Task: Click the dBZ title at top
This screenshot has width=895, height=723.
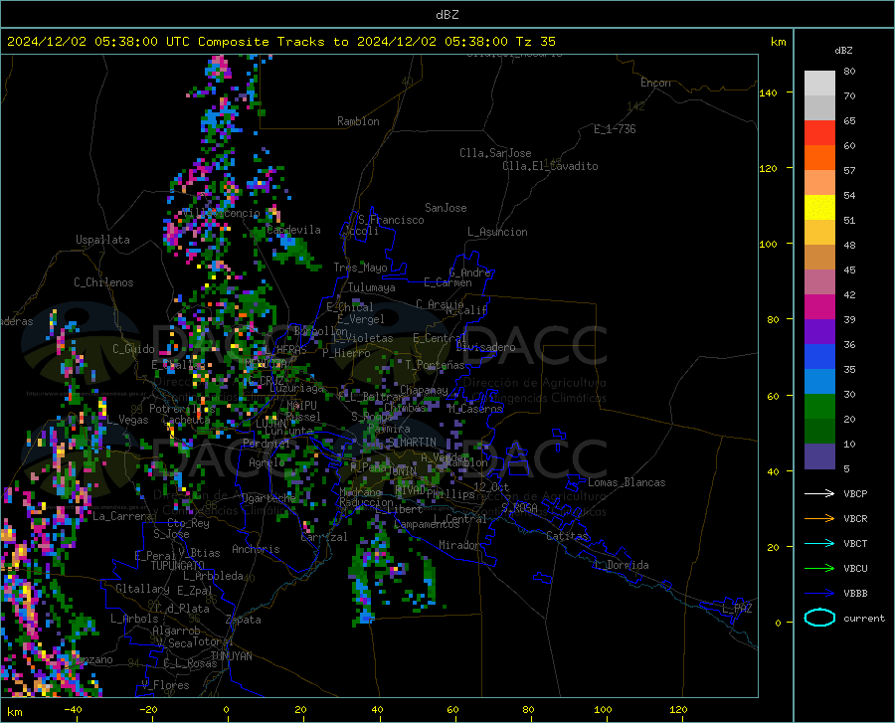Action: point(447,15)
